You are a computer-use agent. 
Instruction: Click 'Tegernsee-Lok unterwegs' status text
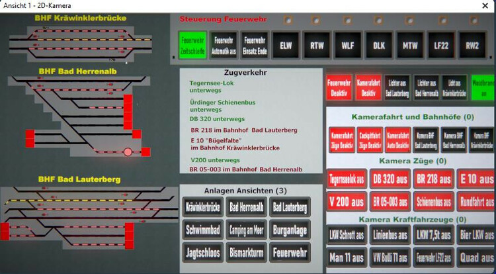[212, 87]
